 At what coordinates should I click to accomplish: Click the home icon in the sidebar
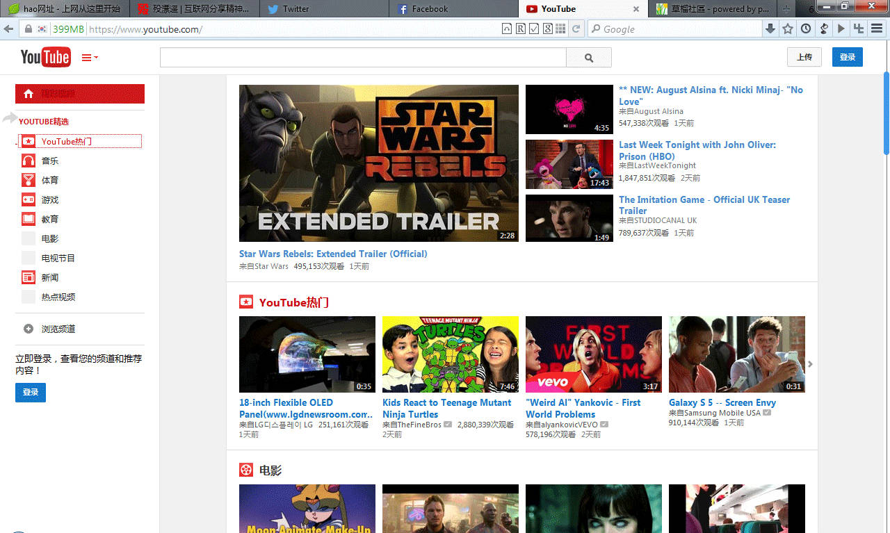[29, 94]
